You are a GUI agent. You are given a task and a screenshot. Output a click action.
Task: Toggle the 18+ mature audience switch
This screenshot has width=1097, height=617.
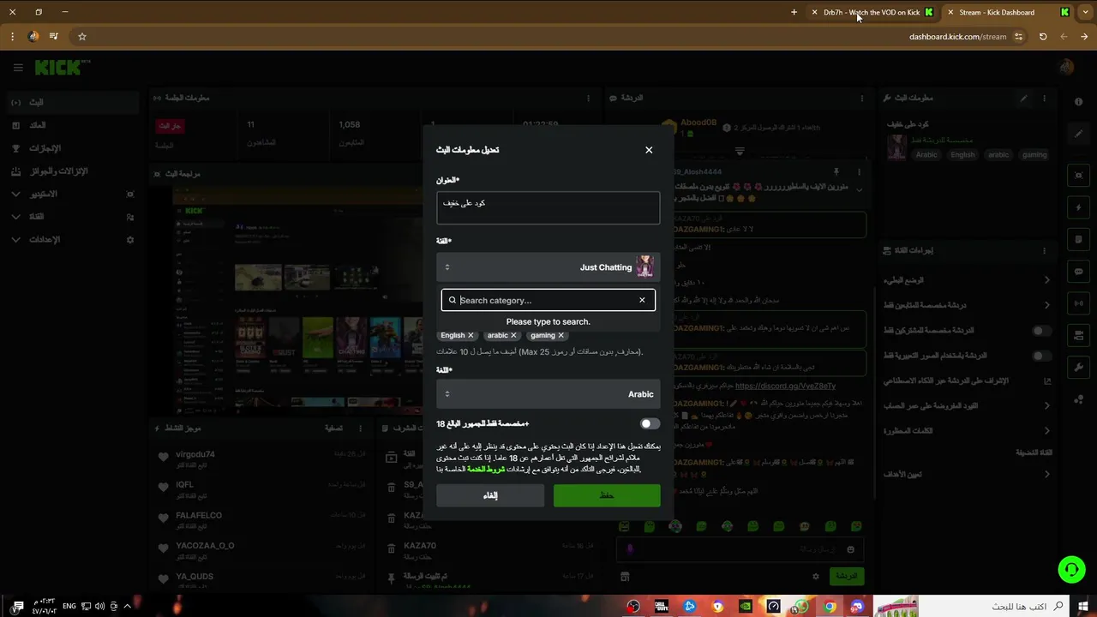[x=650, y=423]
